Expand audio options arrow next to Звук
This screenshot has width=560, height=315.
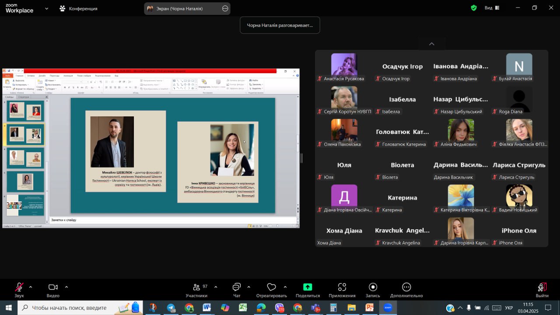tap(31, 287)
